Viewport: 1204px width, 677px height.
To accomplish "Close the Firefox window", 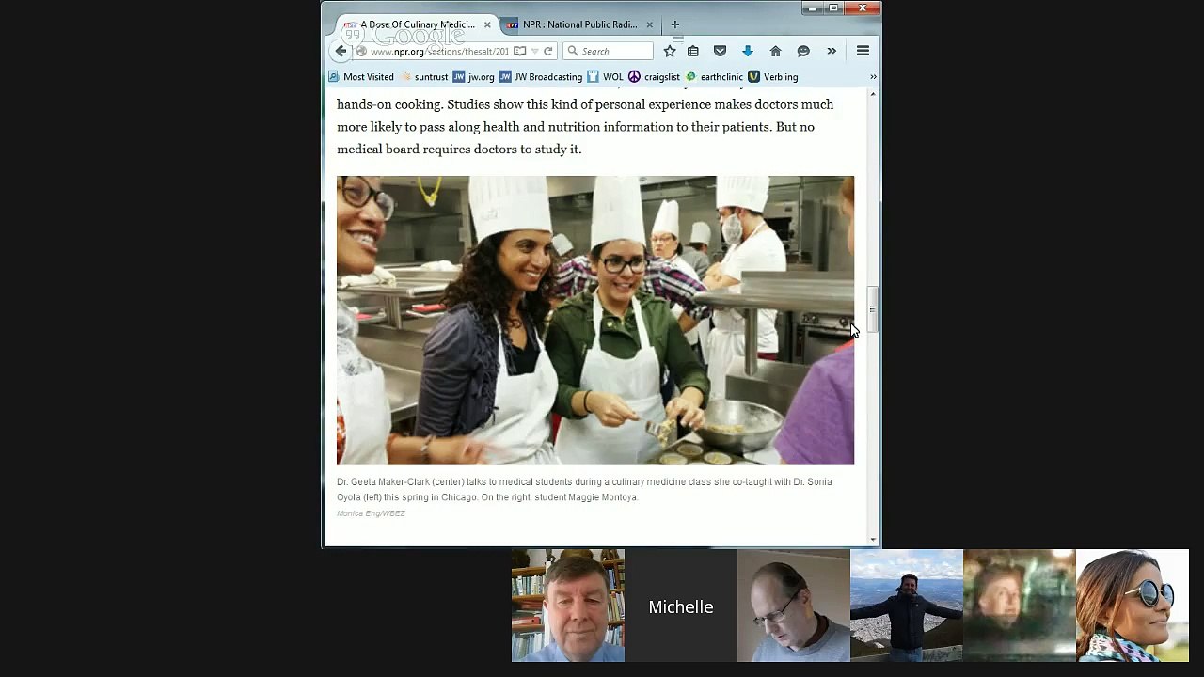I will [862, 8].
